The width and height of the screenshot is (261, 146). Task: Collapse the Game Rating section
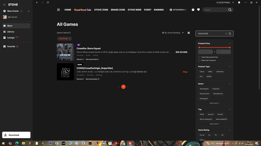[x=230, y=130]
